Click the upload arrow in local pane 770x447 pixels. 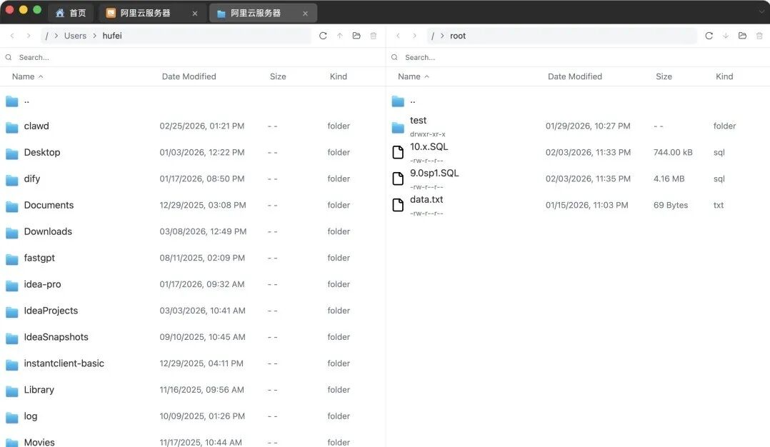point(340,36)
